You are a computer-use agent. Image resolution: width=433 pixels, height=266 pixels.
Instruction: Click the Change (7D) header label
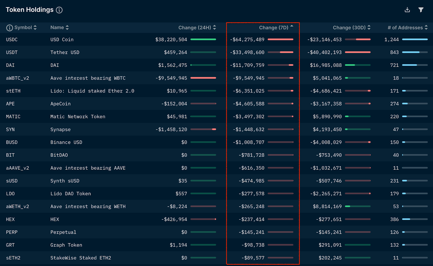274,28
